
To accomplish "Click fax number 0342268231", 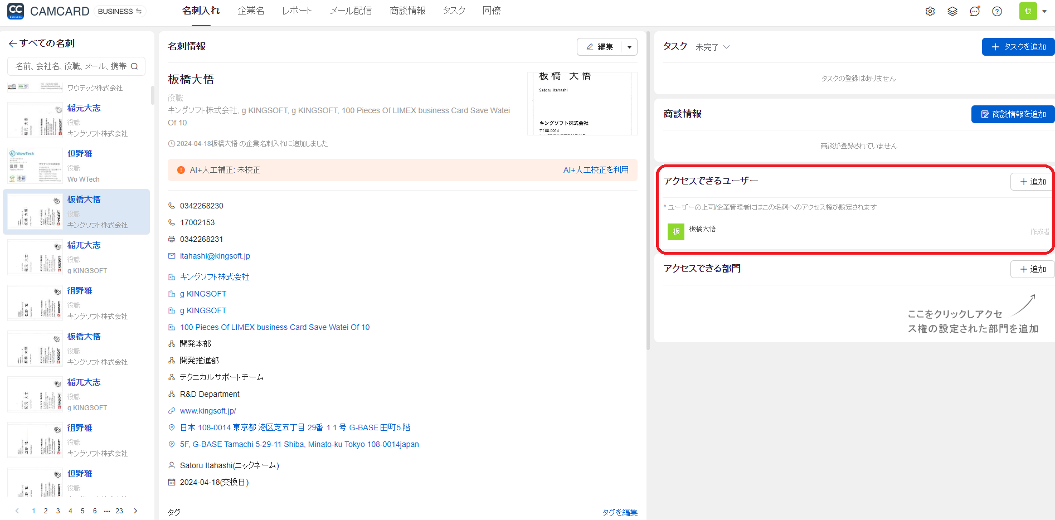I will point(202,239).
